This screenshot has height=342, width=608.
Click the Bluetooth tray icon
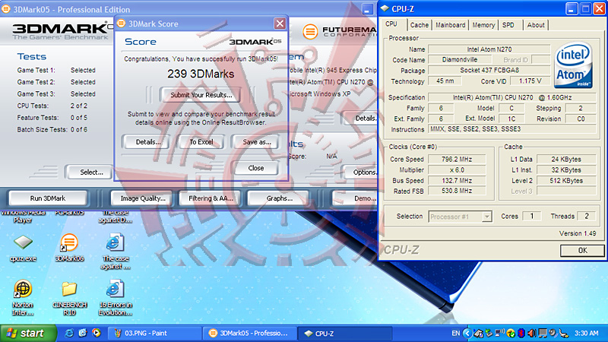pyautogui.click(x=521, y=333)
